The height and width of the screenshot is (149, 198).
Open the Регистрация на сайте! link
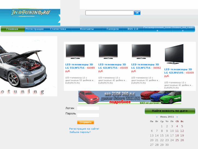(x=84, y=129)
